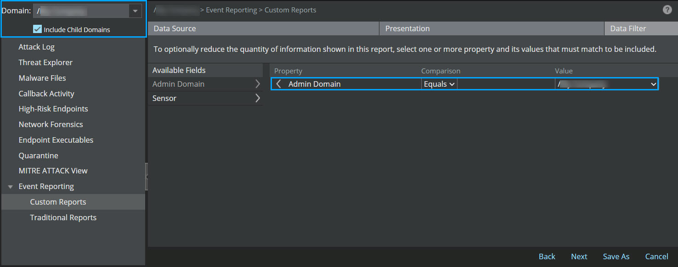Click the Save As button

[x=616, y=256]
